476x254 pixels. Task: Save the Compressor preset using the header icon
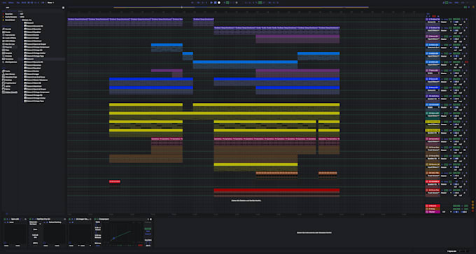tap(151, 219)
